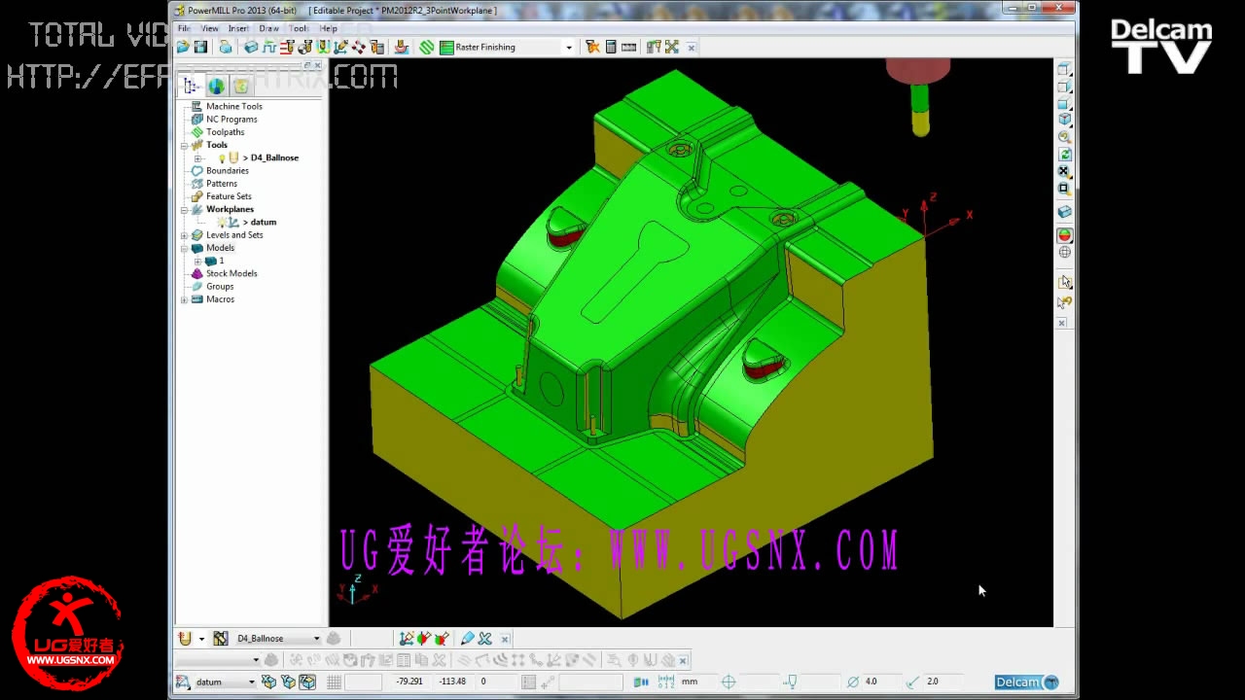
Task: Expand the D4_Ballnose tool entry
Action: coord(197,157)
